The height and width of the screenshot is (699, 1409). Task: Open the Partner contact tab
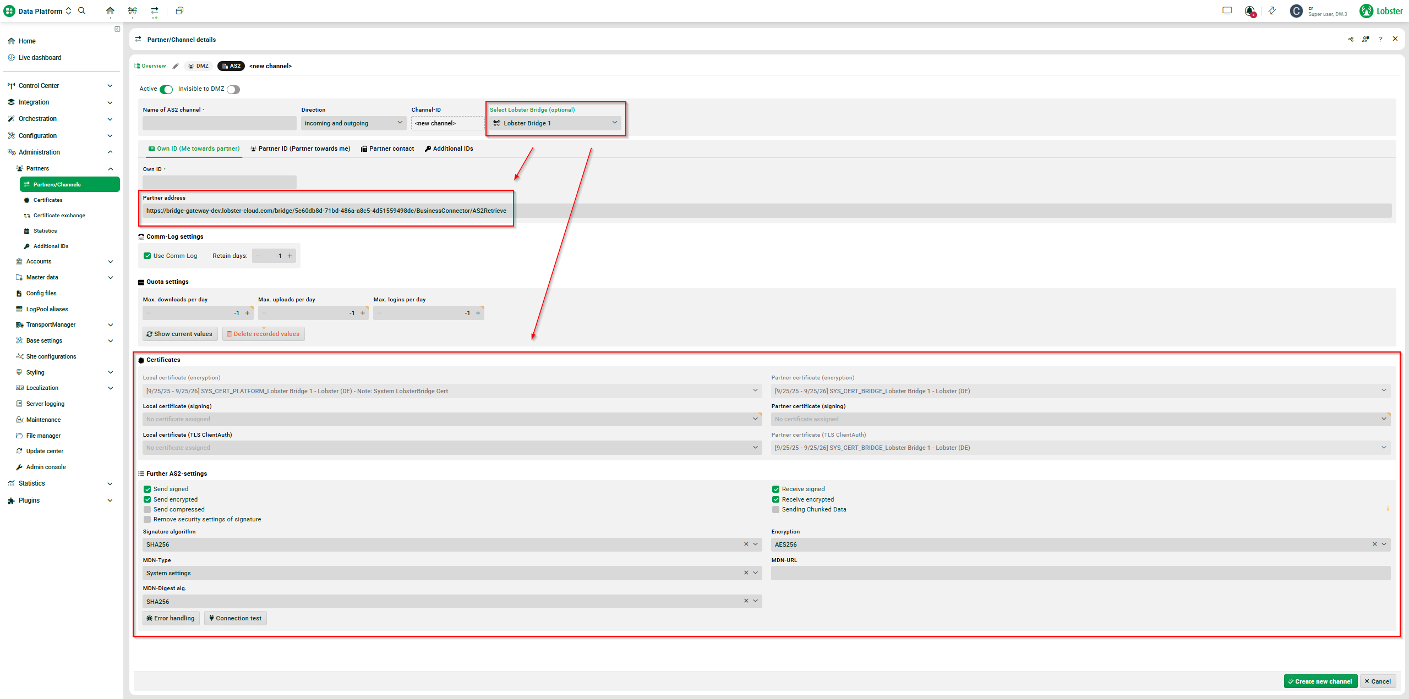coord(387,148)
